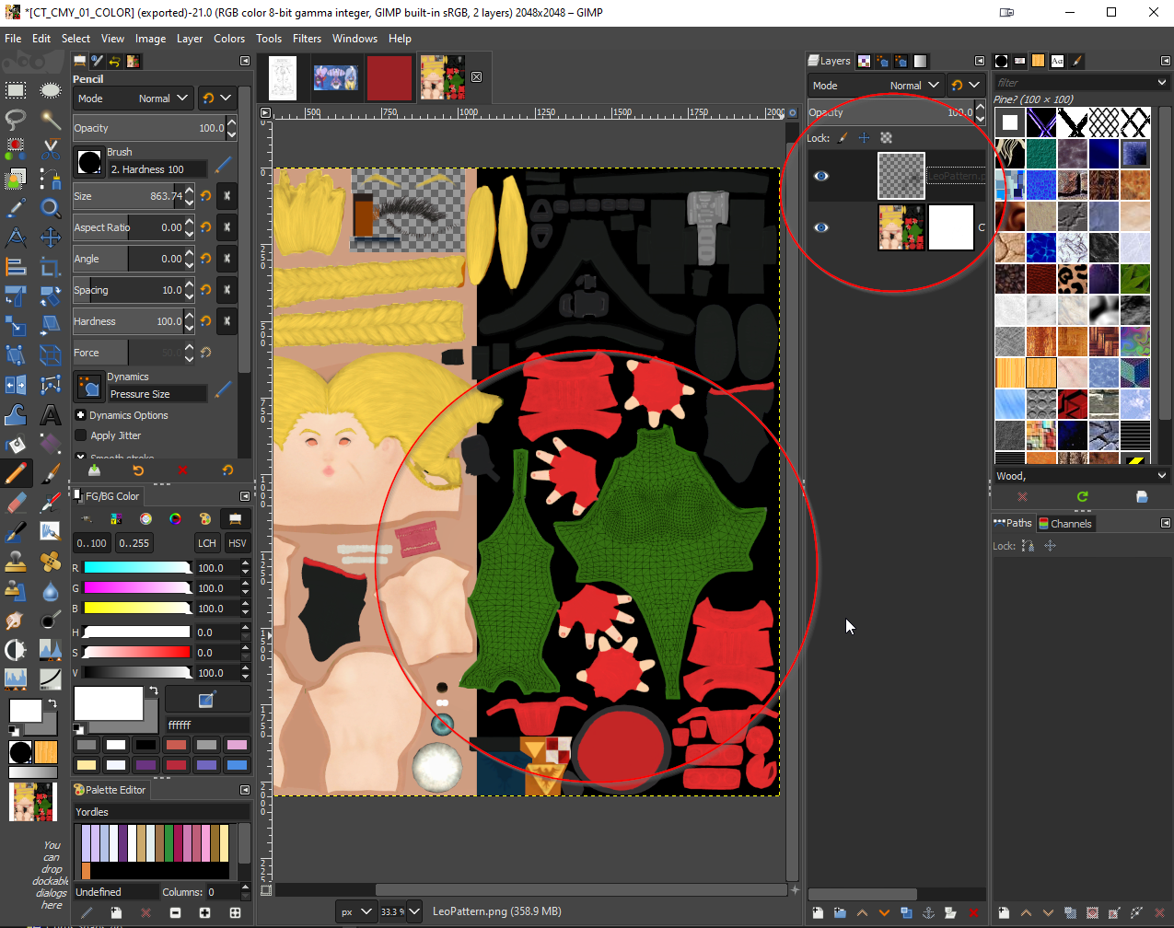Activate the Text tool
This screenshot has height=928, width=1174.
(x=51, y=414)
